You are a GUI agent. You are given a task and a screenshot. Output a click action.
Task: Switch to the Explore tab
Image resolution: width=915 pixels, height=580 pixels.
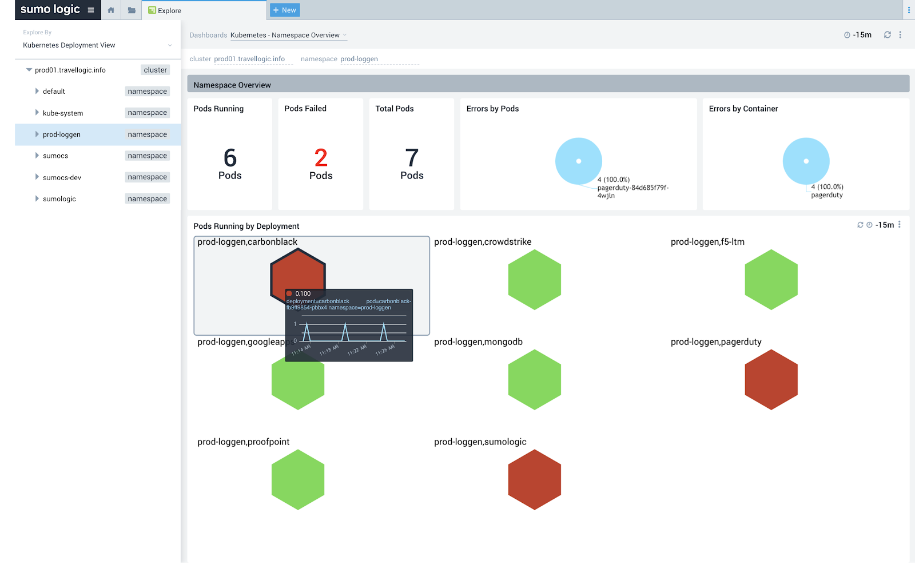pyautogui.click(x=204, y=10)
